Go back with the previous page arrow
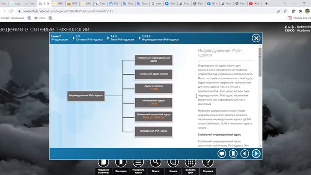 click(x=244, y=154)
